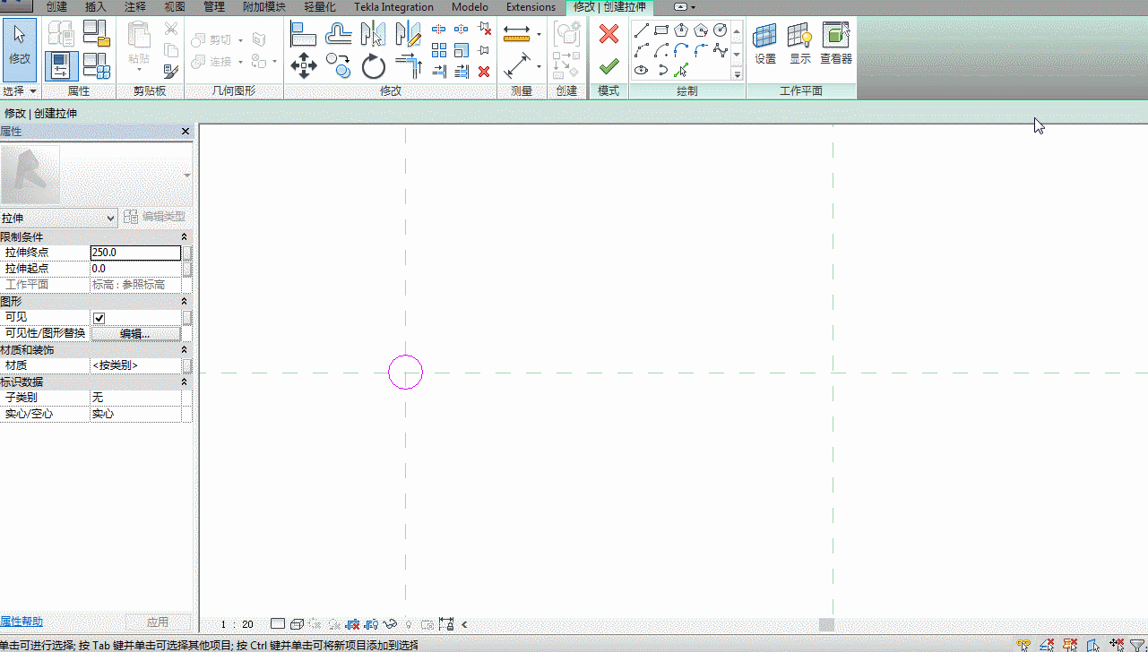Select the 修改 (Modify) arrow tool
The image size is (1148, 652).
pyautogui.click(x=20, y=49)
